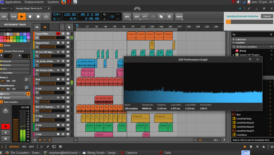Toggle the arranger loop button

(112, 16)
